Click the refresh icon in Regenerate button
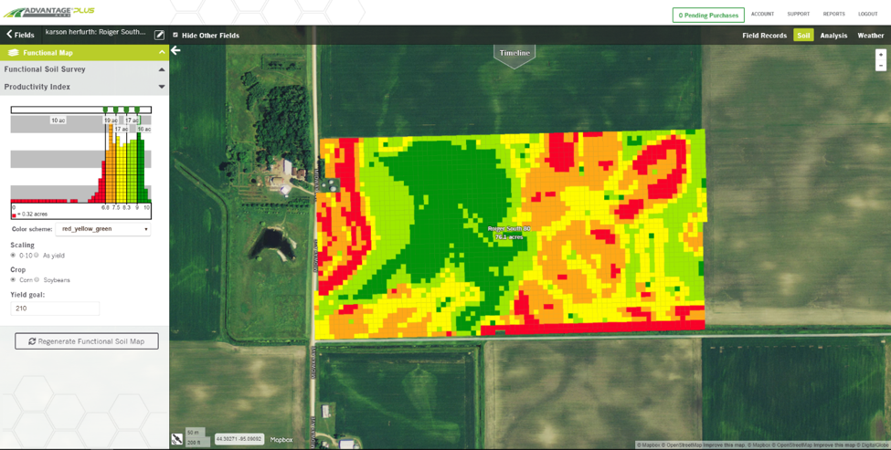 click(x=32, y=341)
